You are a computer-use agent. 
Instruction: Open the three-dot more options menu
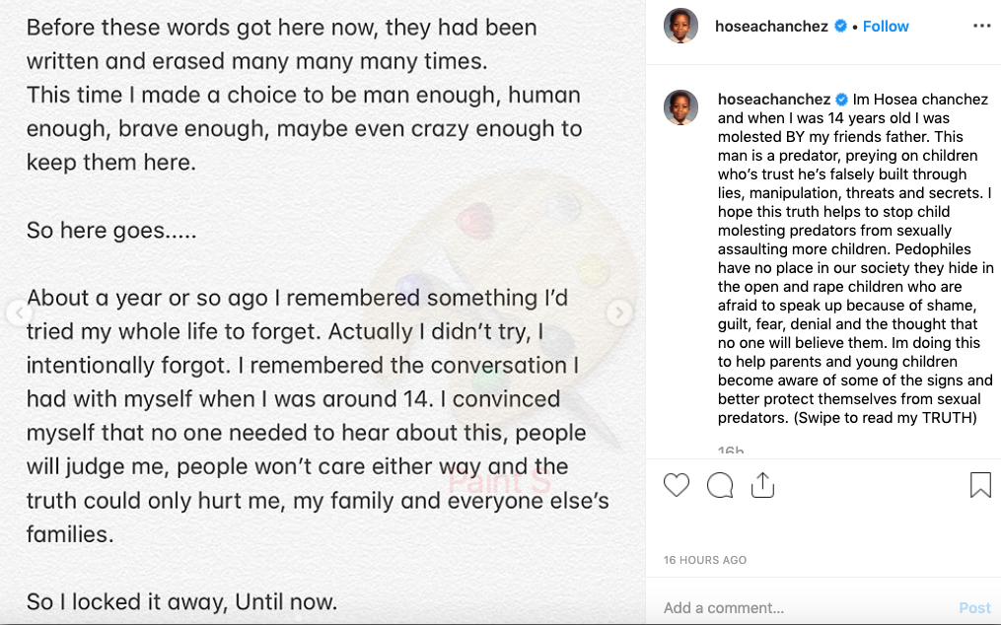coord(982,27)
